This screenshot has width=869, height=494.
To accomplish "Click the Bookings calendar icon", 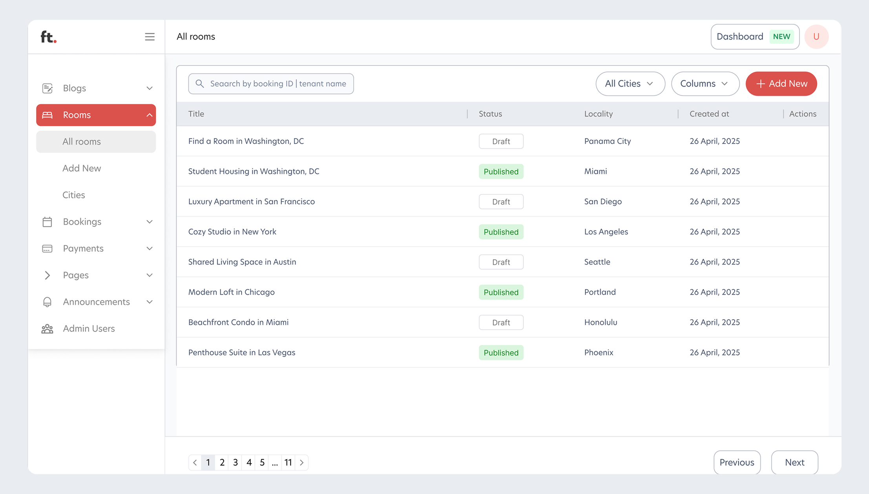I will [47, 222].
